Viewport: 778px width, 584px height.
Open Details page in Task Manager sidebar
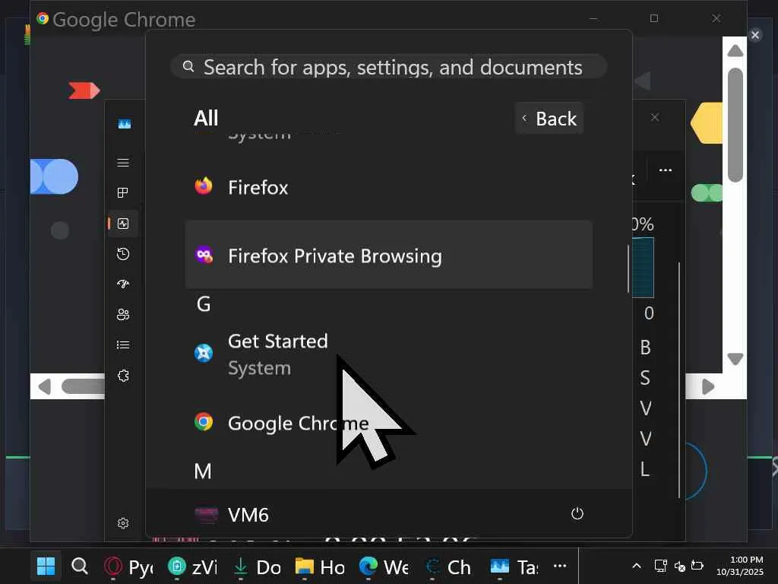(123, 344)
